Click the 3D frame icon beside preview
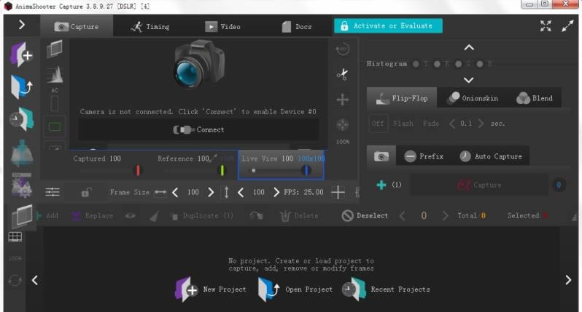Image resolution: width=582 pixels, height=312 pixels. click(x=55, y=49)
